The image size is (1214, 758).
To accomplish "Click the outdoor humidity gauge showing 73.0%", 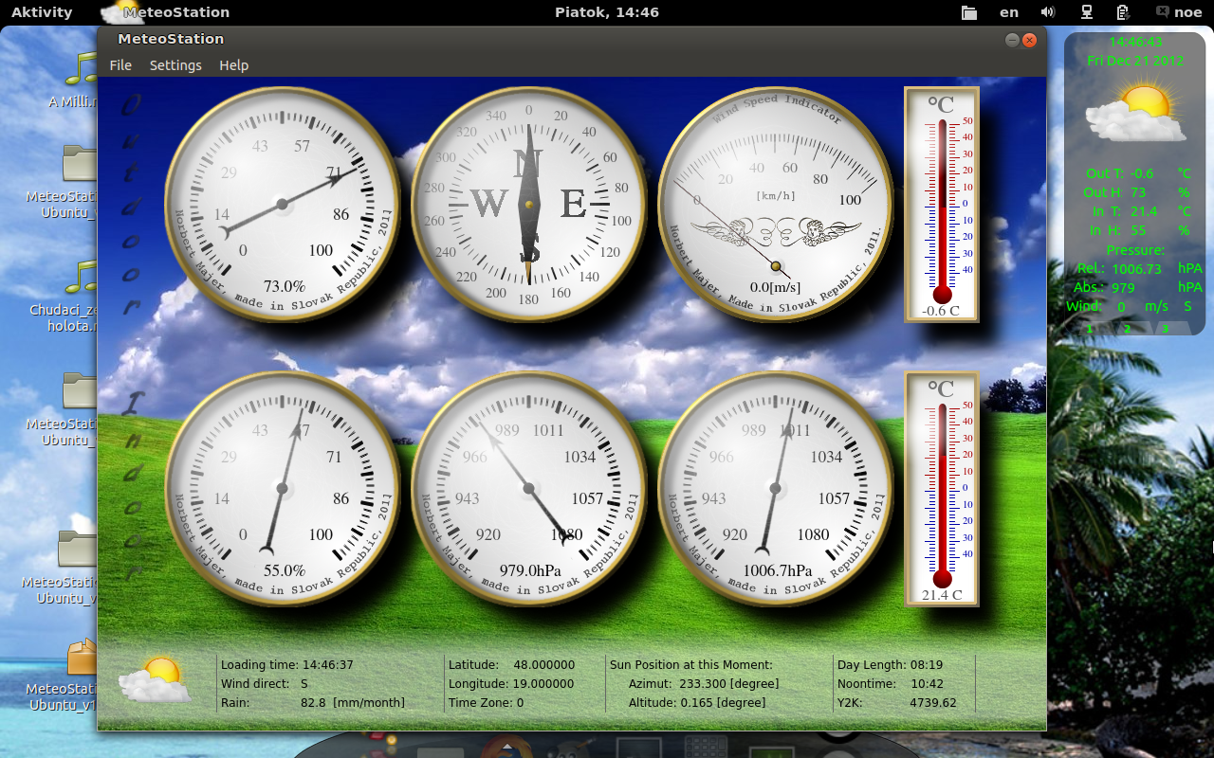I will click(282, 204).
